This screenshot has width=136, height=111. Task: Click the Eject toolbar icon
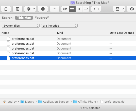(x=55, y=9)
